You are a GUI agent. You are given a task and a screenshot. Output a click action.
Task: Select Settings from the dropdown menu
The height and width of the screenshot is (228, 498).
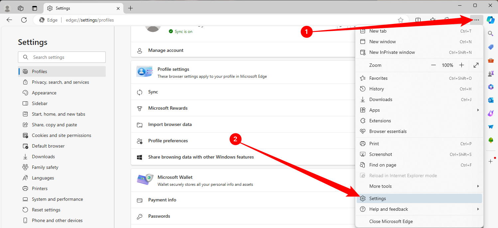click(378, 198)
